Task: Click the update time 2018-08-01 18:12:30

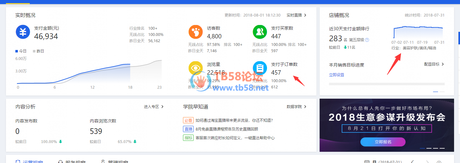Action: 262,15
